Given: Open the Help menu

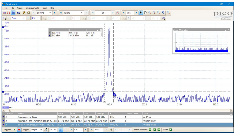Looking at the screenshot, I should 52,8.
